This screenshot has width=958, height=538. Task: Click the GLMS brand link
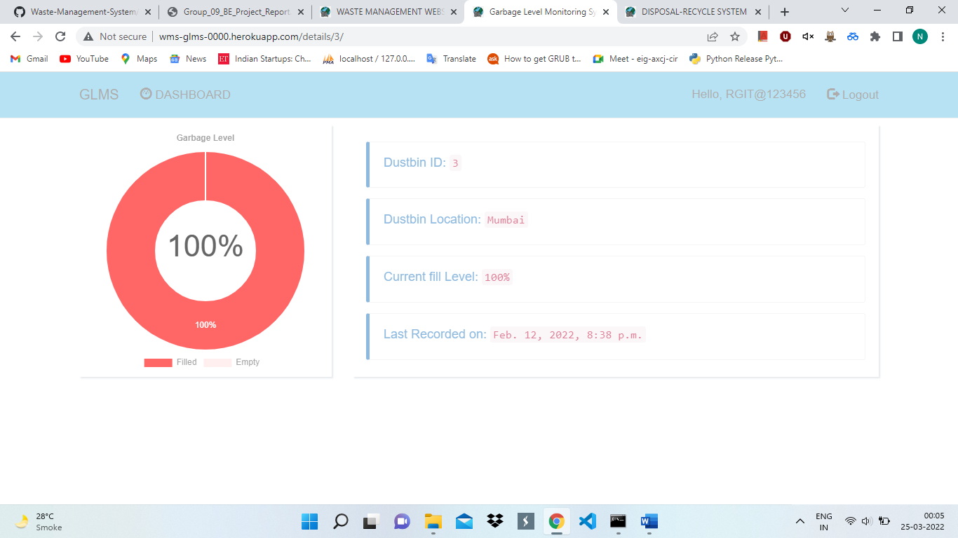point(99,95)
